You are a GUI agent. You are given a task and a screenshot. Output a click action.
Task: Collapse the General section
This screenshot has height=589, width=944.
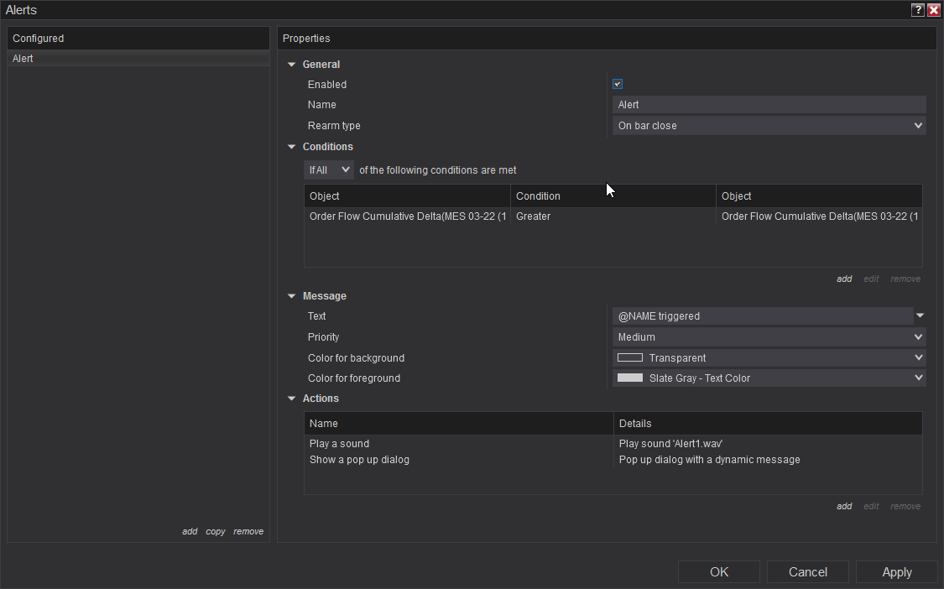[292, 65]
